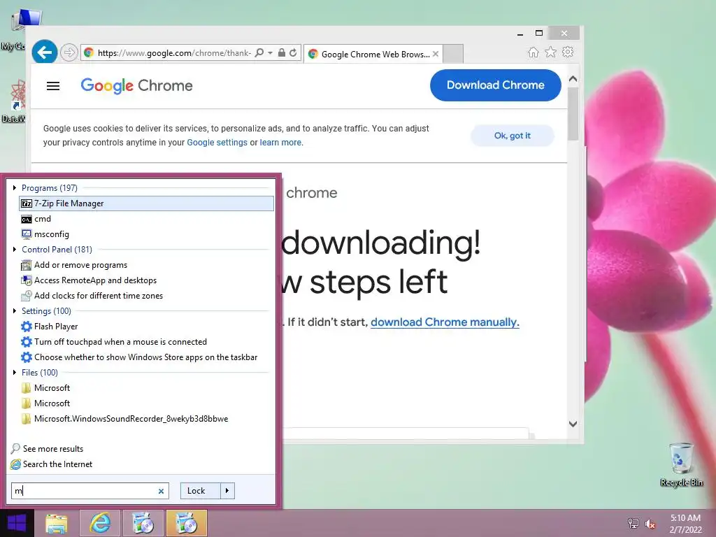Open the first Microsoft folder result

point(147,388)
